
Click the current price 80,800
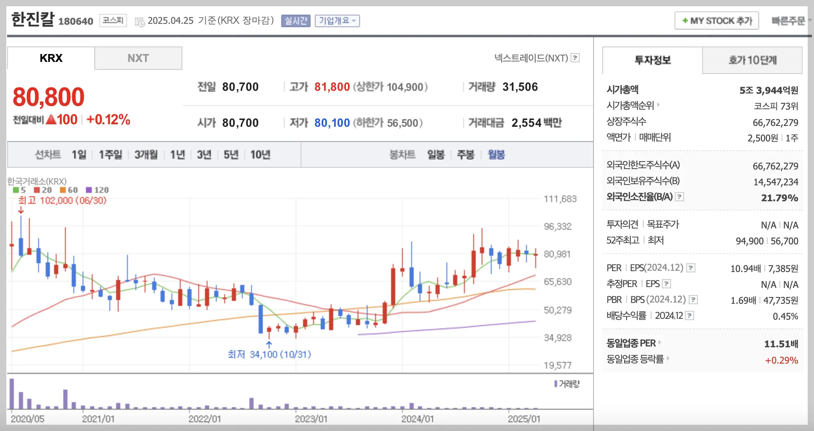click(49, 97)
